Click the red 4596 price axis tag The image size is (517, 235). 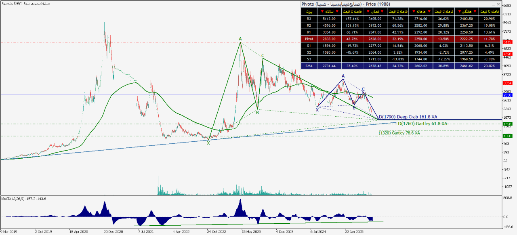(x=507, y=54)
